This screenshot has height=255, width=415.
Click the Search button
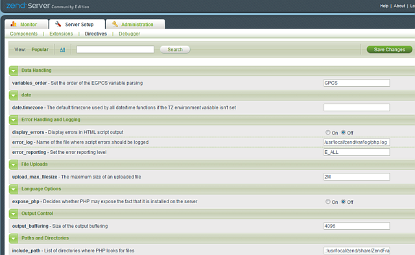[x=175, y=49]
